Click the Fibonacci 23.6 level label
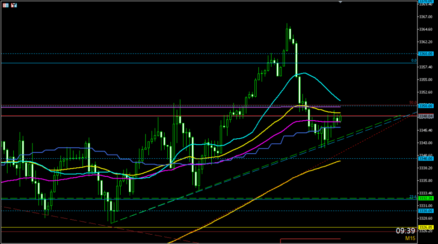 [413, 197]
